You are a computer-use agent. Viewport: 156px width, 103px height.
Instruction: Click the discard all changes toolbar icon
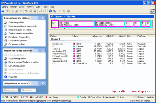64,11
